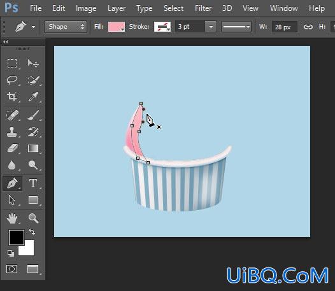Swap foreground and background colors

pyautogui.click(x=32, y=232)
